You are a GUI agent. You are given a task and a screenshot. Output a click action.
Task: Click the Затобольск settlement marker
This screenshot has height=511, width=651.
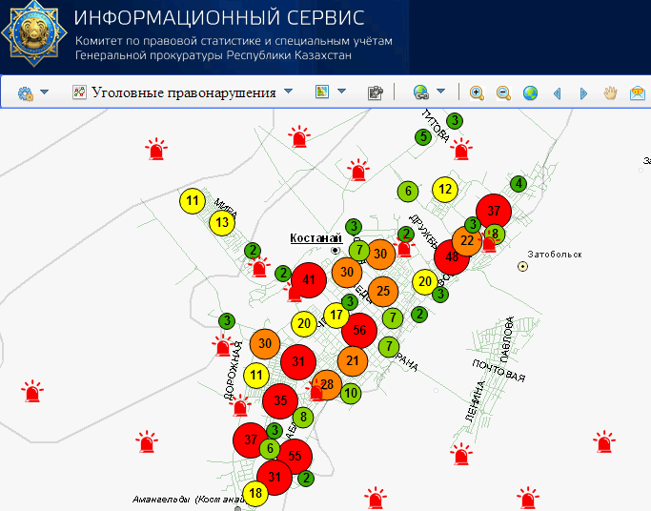(x=522, y=267)
